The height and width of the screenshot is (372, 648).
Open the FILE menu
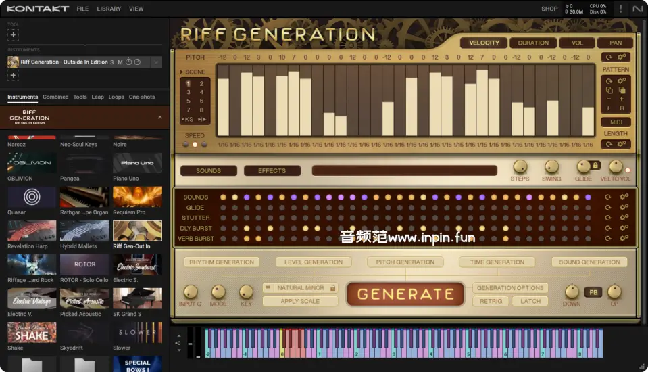82,9
